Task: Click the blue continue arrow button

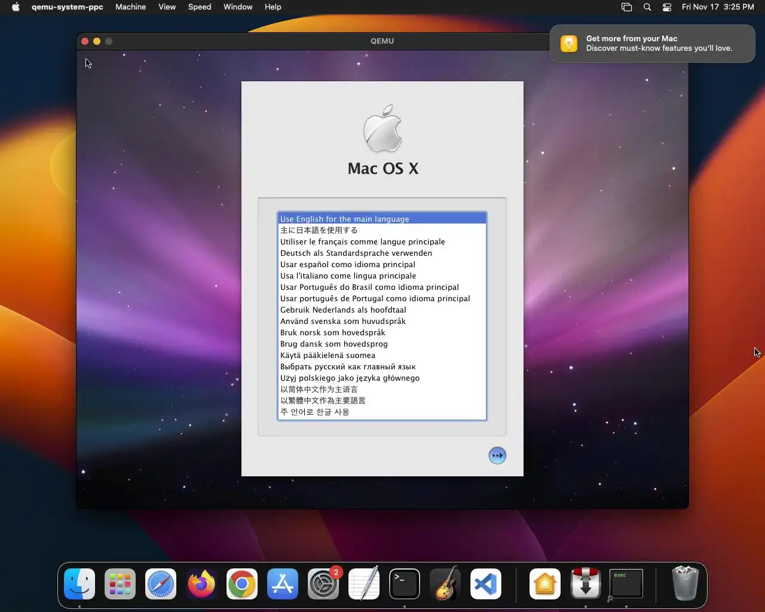Action: pos(497,455)
